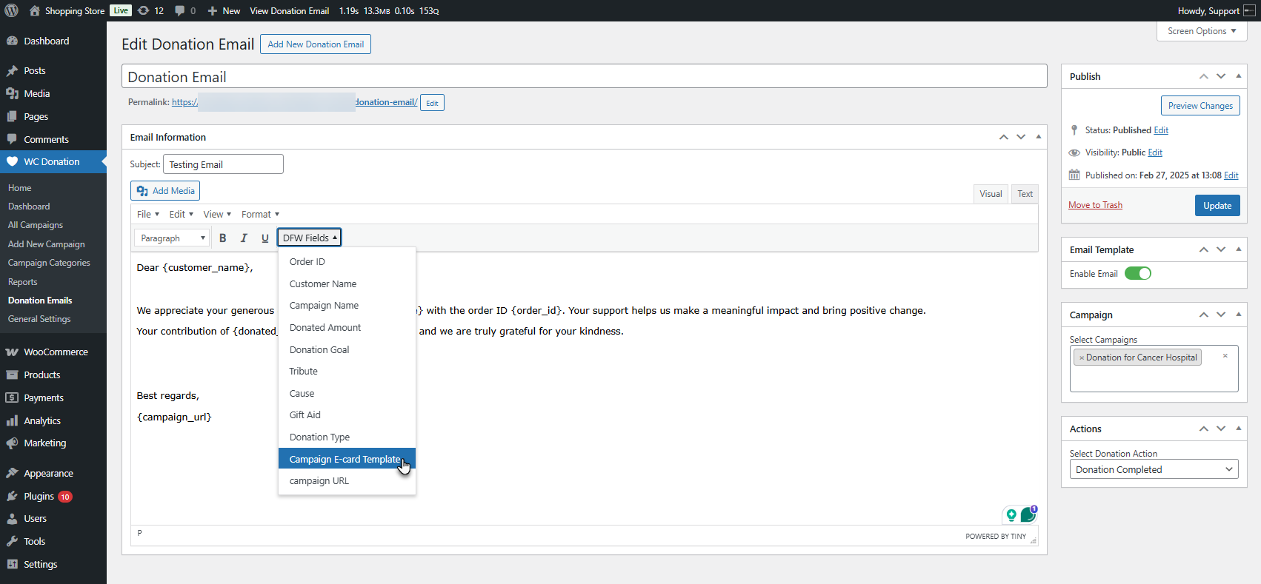Toggle the Enable Email switch
The image size is (1261, 584).
pos(1137,274)
